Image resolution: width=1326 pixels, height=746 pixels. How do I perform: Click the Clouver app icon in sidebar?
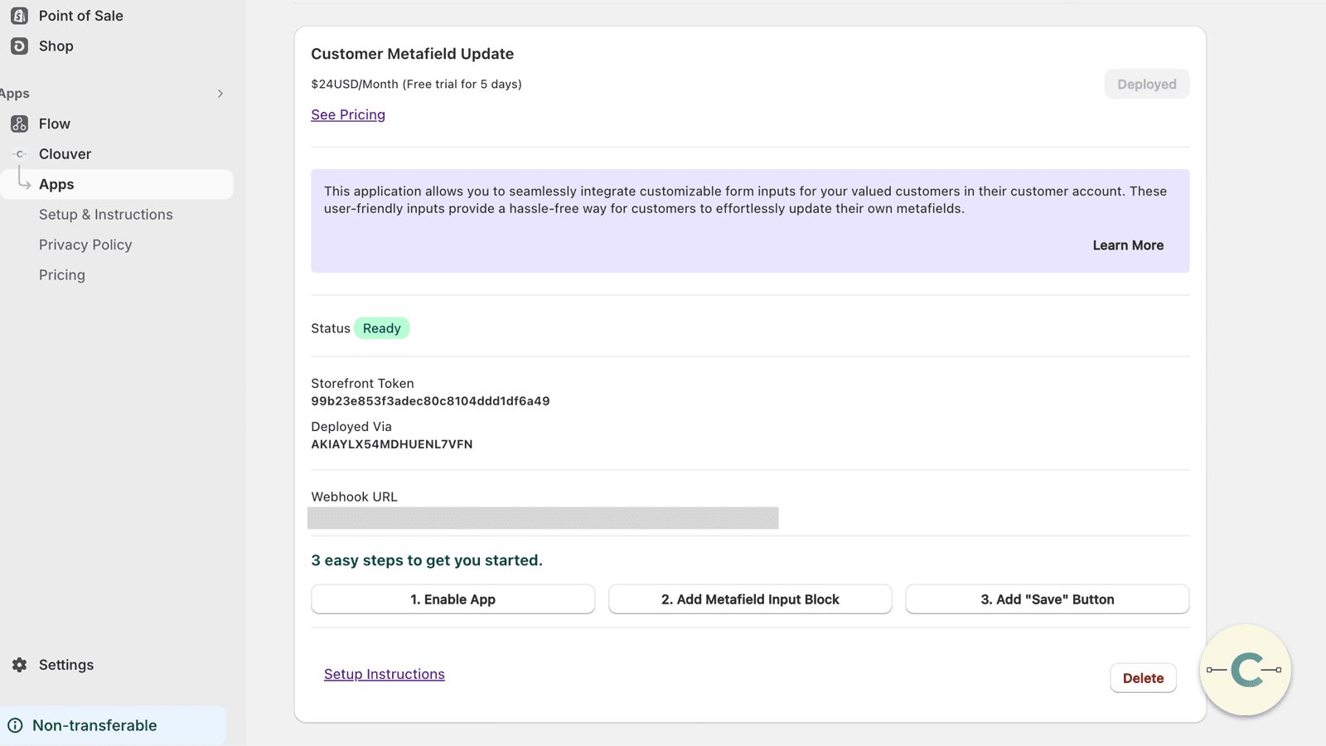(x=18, y=153)
